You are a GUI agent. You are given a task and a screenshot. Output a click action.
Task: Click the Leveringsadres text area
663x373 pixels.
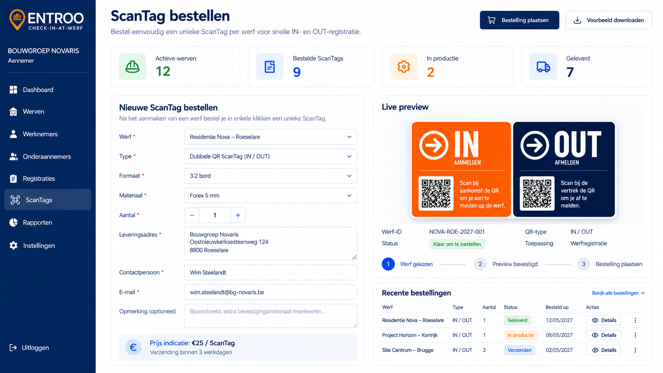(x=270, y=243)
